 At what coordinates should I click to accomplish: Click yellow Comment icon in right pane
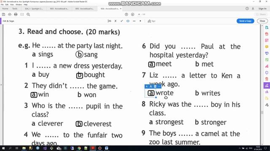click(x=267, y=47)
